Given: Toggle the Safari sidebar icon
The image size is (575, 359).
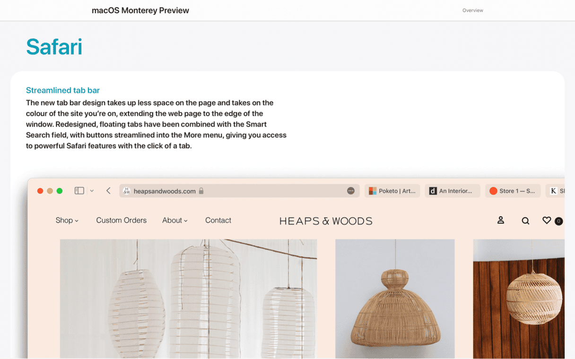Looking at the screenshot, I should click(79, 191).
